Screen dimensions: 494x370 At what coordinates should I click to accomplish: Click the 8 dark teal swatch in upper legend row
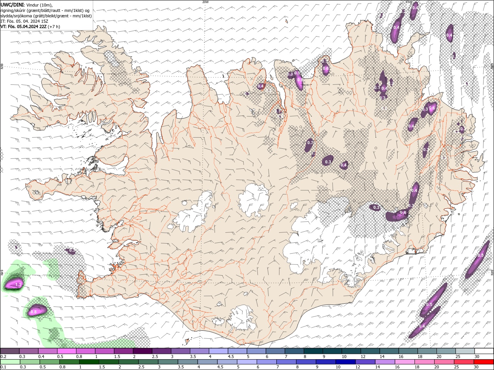(x=313, y=351)
